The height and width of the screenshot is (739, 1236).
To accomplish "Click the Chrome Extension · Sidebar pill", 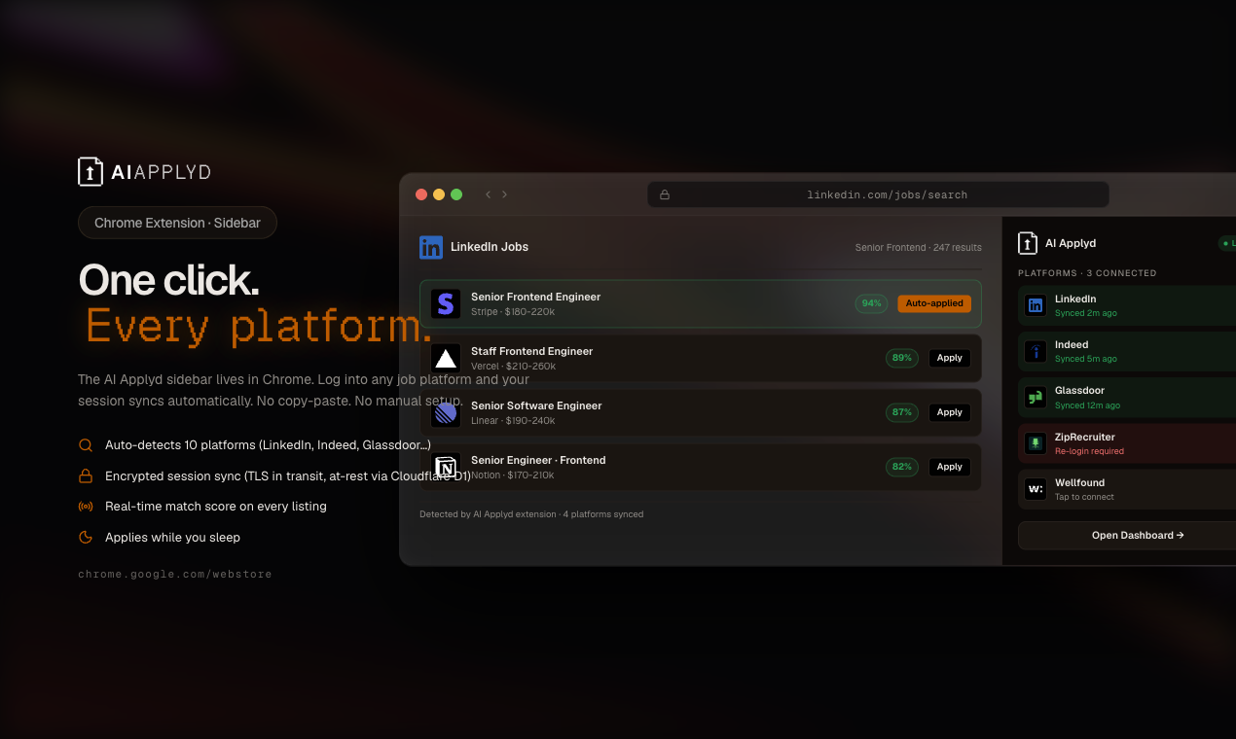I will tap(177, 223).
